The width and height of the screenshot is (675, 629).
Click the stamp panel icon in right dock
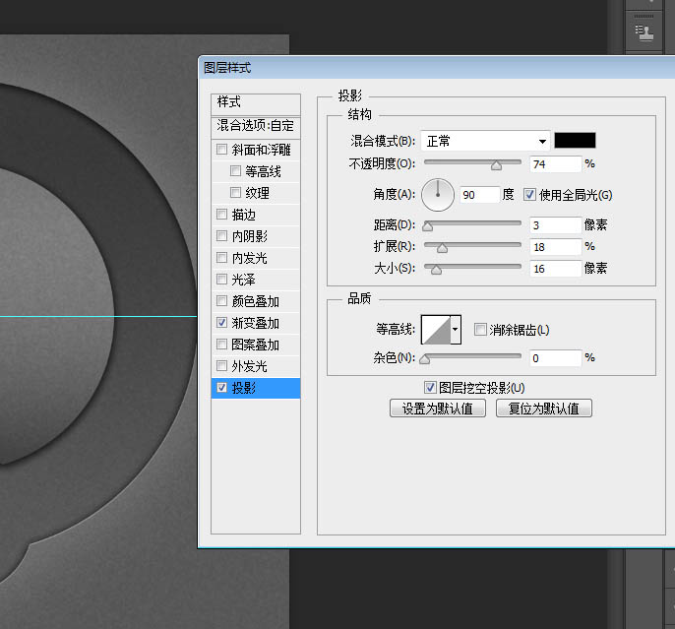pyautogui.click(x=644, y=32)
